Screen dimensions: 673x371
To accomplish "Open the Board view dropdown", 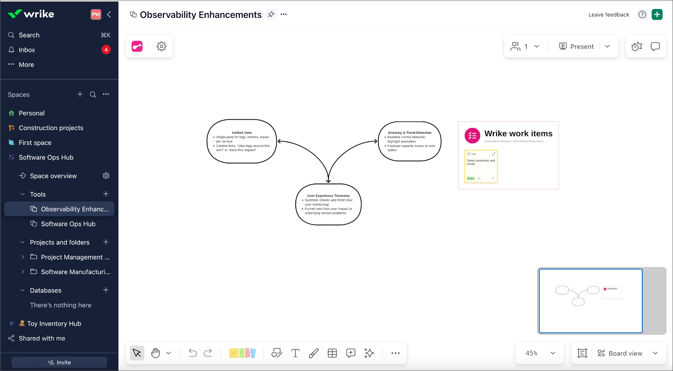I will [x=625, y=353].
